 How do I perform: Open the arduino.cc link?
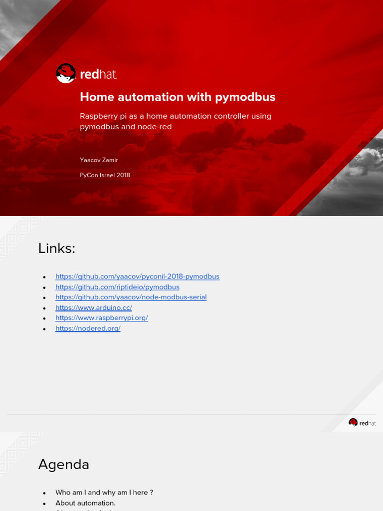click(x=94, y=307)
